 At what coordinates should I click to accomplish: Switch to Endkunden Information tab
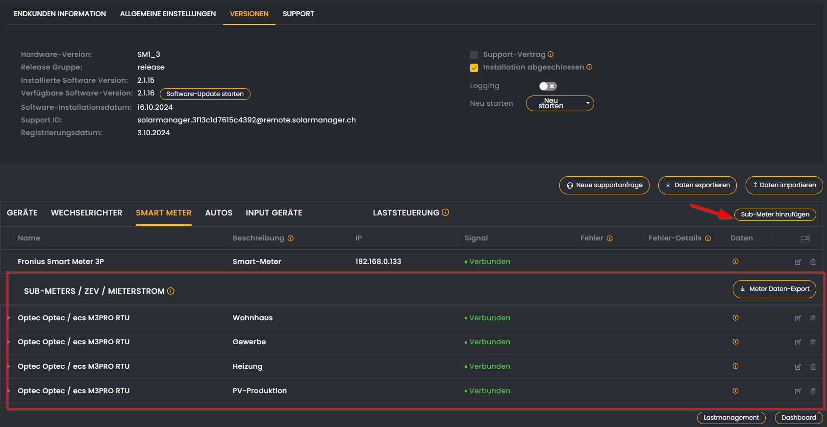[x=60, y=14]
